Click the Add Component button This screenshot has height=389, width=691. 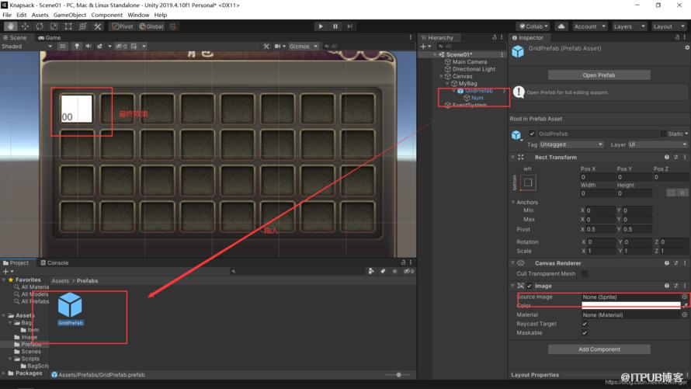(x=599, y=349)
